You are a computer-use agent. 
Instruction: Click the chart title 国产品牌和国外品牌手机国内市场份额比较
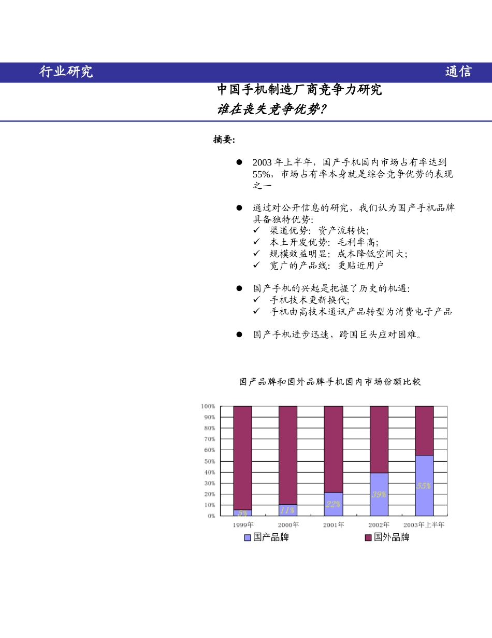click(x=330, y=382)
